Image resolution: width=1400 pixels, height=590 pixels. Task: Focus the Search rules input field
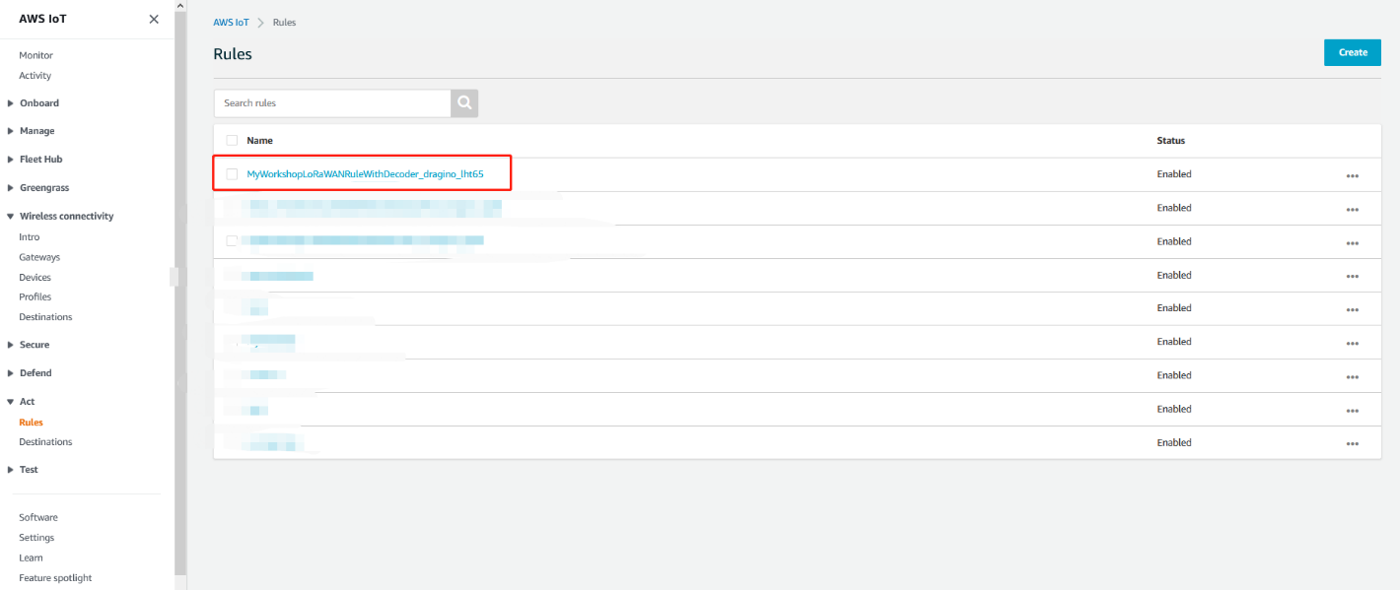(x=332, y=103)
